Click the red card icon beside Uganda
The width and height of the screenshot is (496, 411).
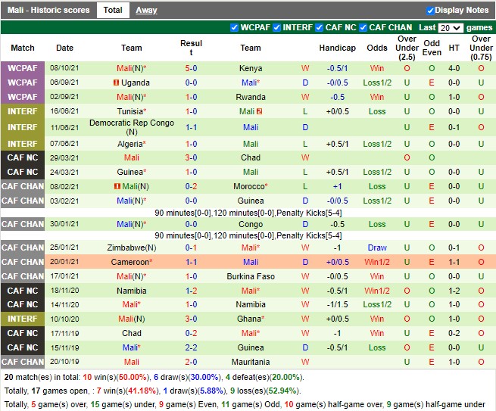(116, 83)
